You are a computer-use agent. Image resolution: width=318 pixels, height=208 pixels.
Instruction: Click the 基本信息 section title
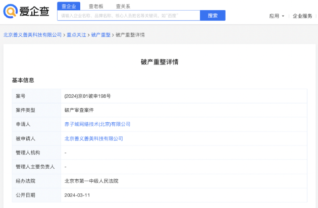tap(23, 80)
